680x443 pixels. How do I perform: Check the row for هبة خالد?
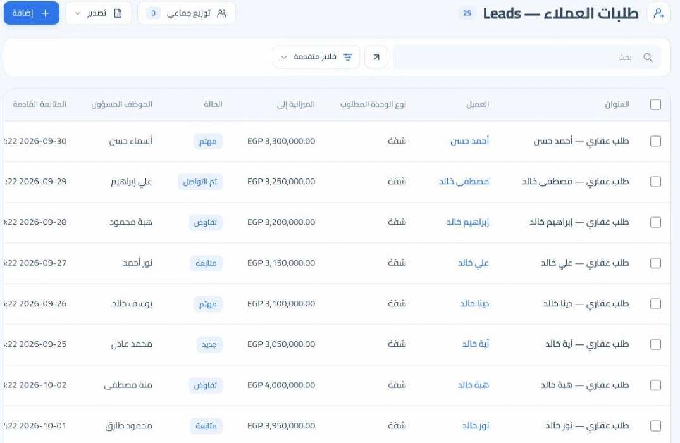pos(656,385)
